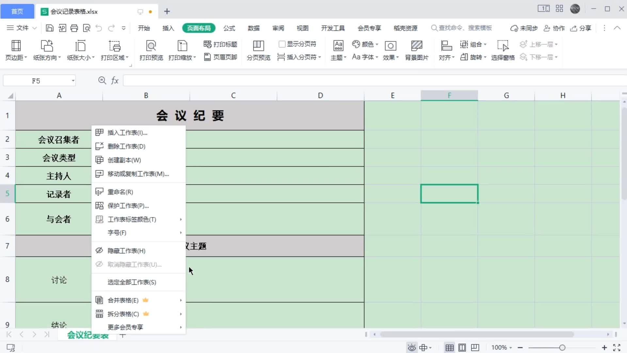Click the Print icon in quick toolbar
Viewport: 627px width, 353px height.
pyautogui.click(x=74, y=28)
